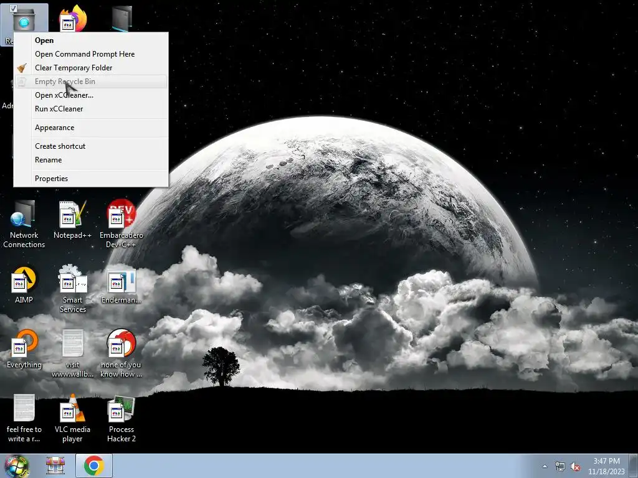This screenshot has height=478, width=638.
Task: Select the Smart Services desktop icon
Action: pyautogui.click(x=73, y=289)
